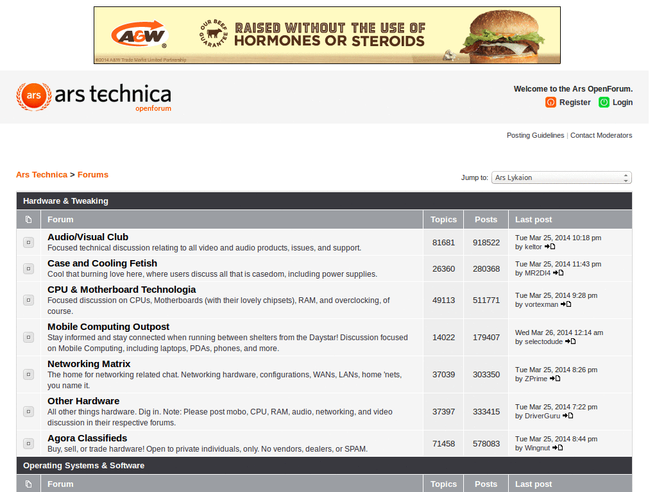The image size is (657, 492).
Task: Click posts count 578083
Action: (x=486, y=444)
